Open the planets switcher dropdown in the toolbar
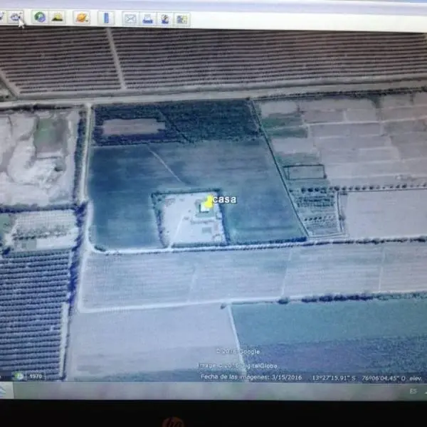Image resolution: width=427 pixels, height=427 pixels. pyautogui.click(x=82, y=18)
